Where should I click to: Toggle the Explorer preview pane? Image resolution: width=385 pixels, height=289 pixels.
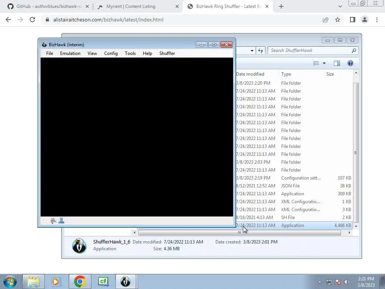click(337, 63)
